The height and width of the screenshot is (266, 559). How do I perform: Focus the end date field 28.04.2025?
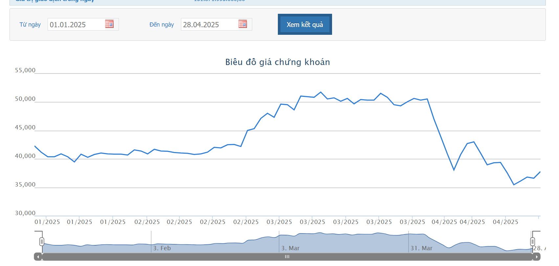[209, 25]
